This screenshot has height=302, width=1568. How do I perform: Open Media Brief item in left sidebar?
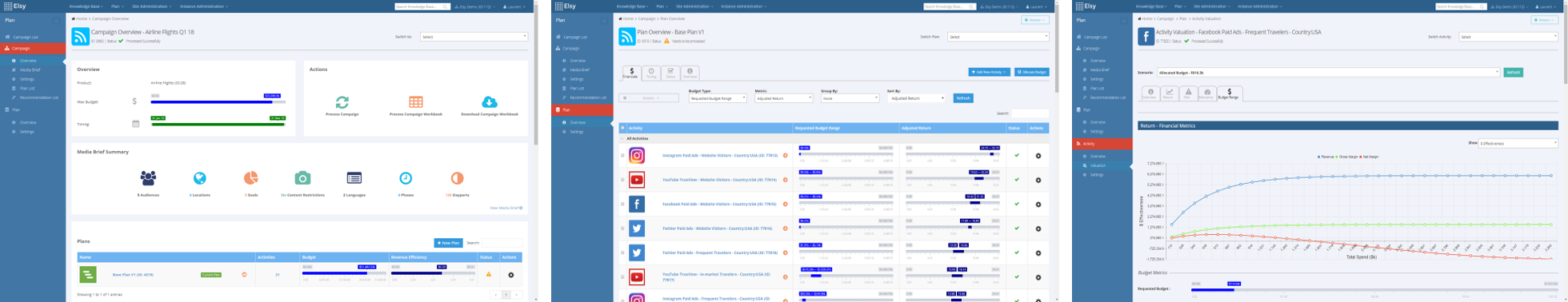click(30, 70)
